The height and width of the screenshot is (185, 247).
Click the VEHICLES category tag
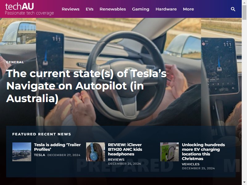click(x=190, y=164)
